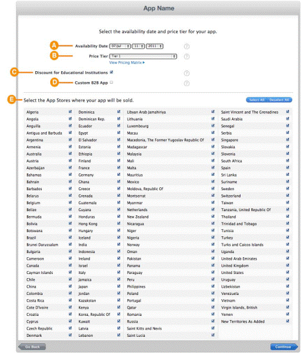Viewport: 301px width, 353px height.
Task: Click the Deselect All button
Action: click(x=279, y=100)
